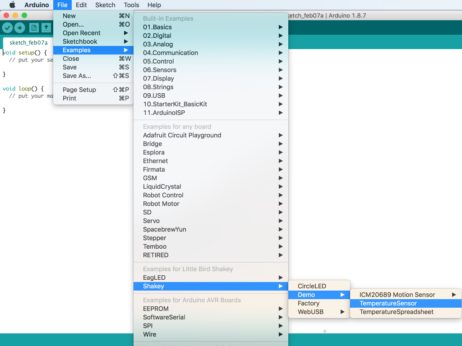Screen dimensions: 462x346
Task: Choose Save As... in the File menu
Action: point(93,76)
